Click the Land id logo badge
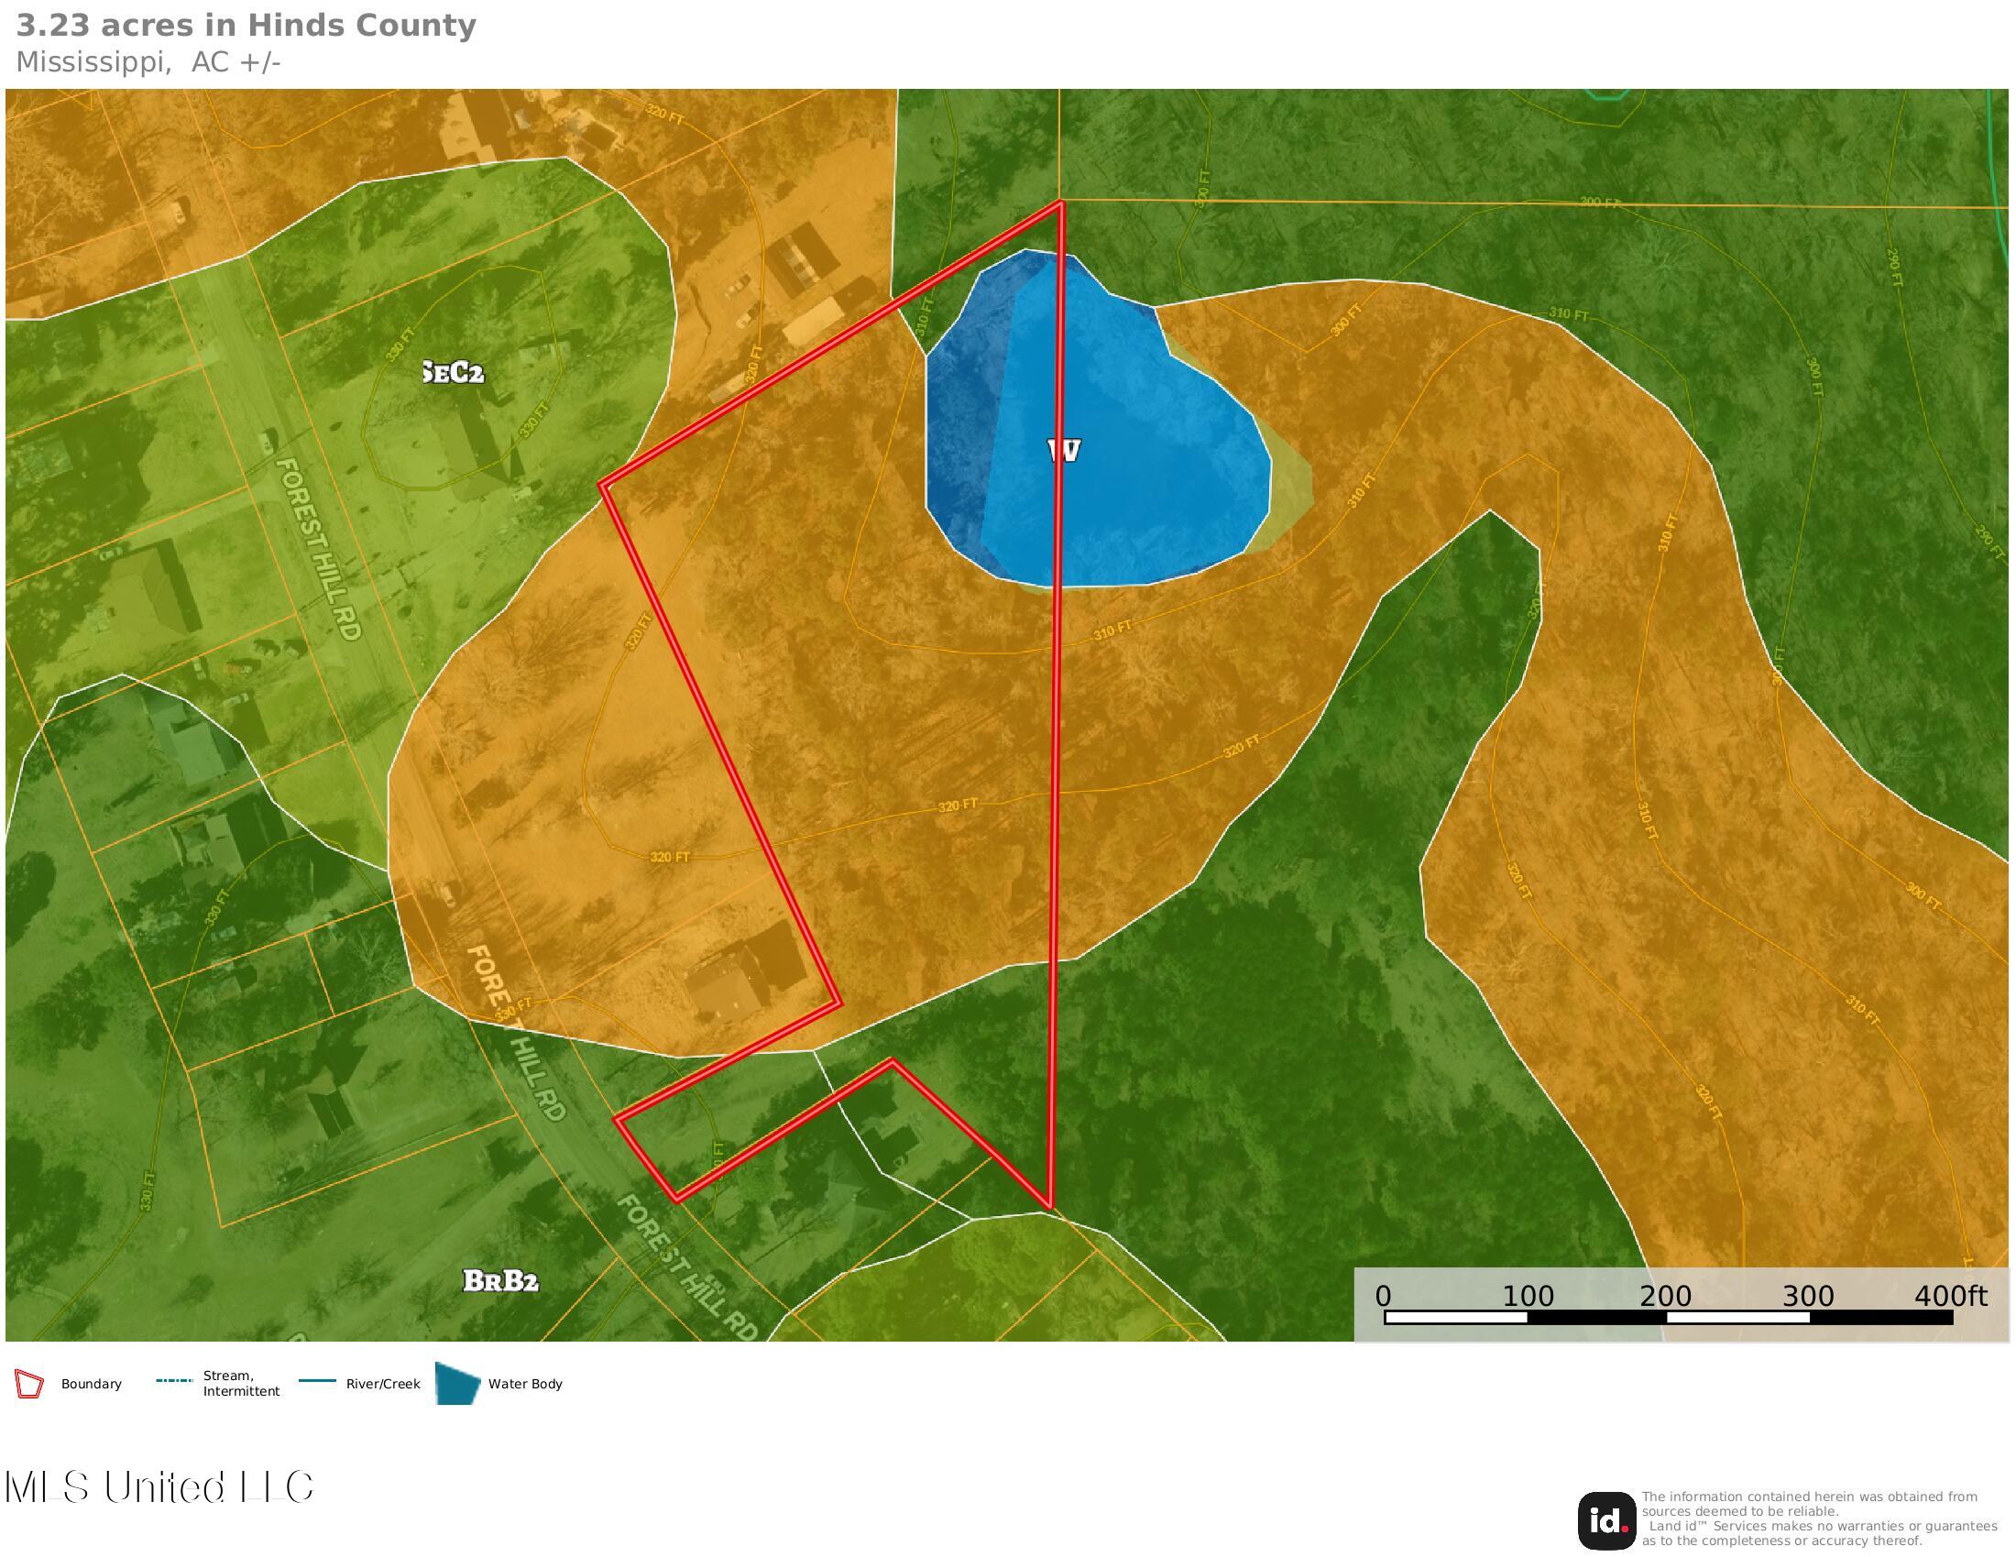Viewport: 2016px width, 1557px height. click(x=1606, y=1521)
